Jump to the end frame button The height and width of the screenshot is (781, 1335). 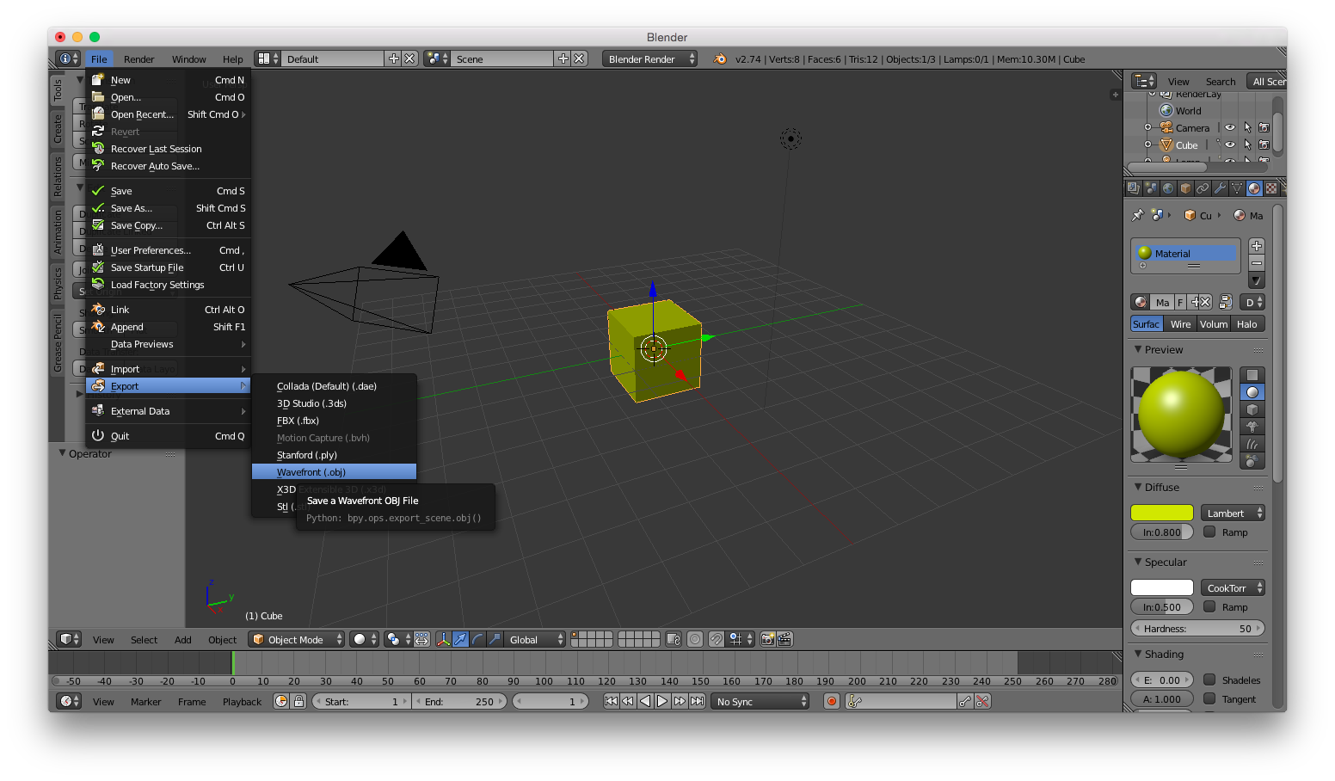tap(697, 701)
